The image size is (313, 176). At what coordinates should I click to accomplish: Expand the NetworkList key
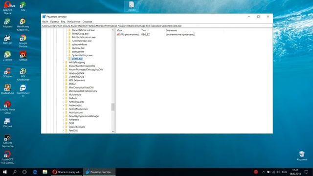pyautogui.click(x=63, y=106)
